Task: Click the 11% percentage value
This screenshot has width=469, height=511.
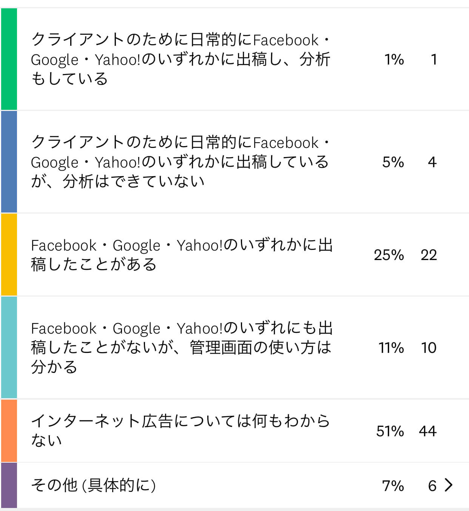Action: pos(392,348)
